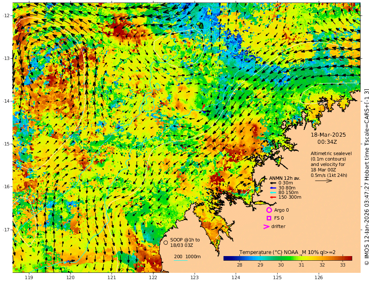This screenshot has height=285, width=369.
Task: Click the longitude axis label 121
Action: 112,277
